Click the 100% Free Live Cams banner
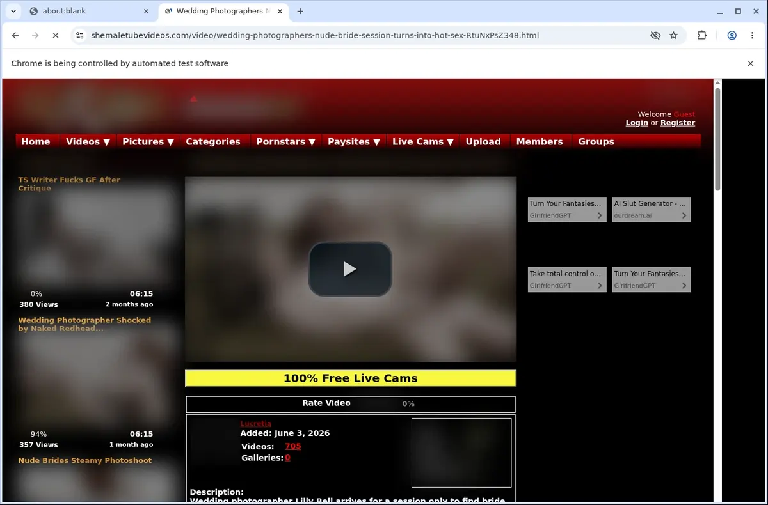 coord(350,378)
